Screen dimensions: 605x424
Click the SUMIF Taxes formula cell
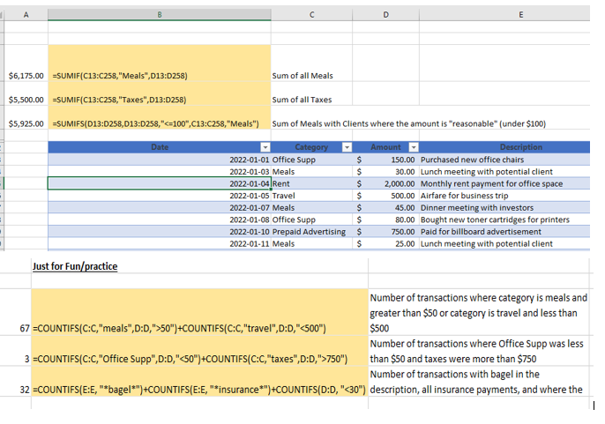pos(160,93)
